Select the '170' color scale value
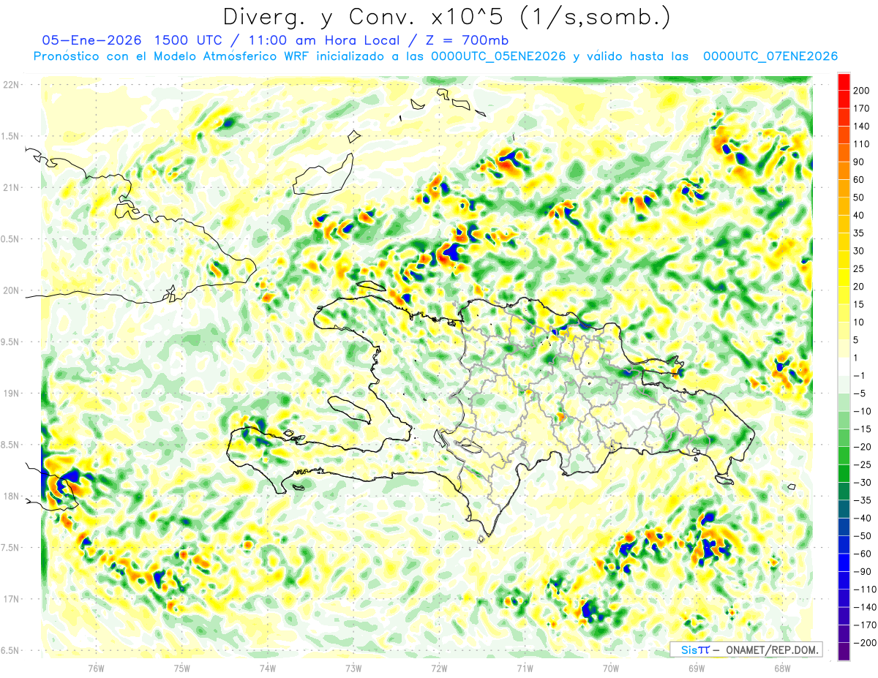Viewport: 878px width, 678px height. (x=861, y=108)
